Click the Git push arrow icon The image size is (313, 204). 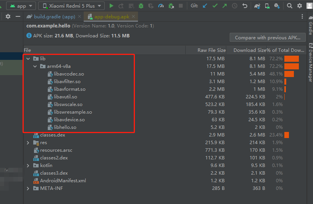pos(224,6)
